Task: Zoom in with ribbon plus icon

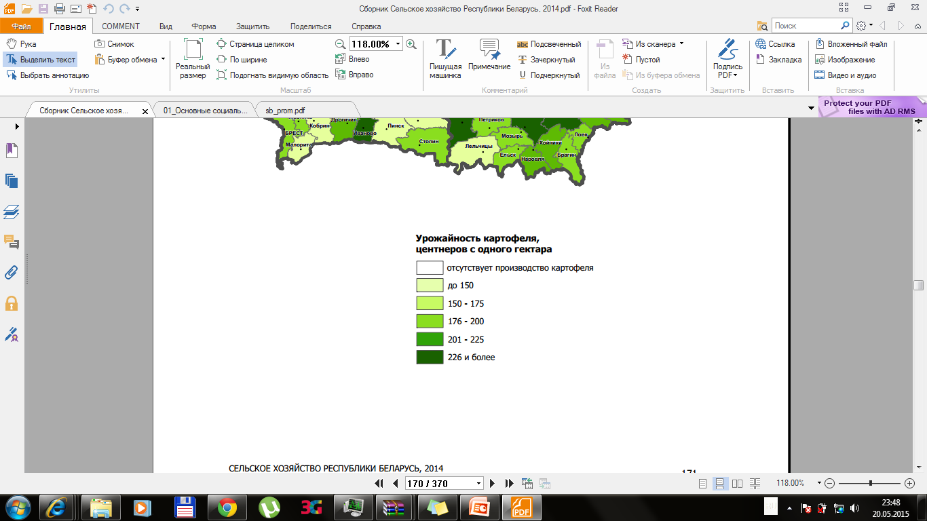Action: point(411,44)
